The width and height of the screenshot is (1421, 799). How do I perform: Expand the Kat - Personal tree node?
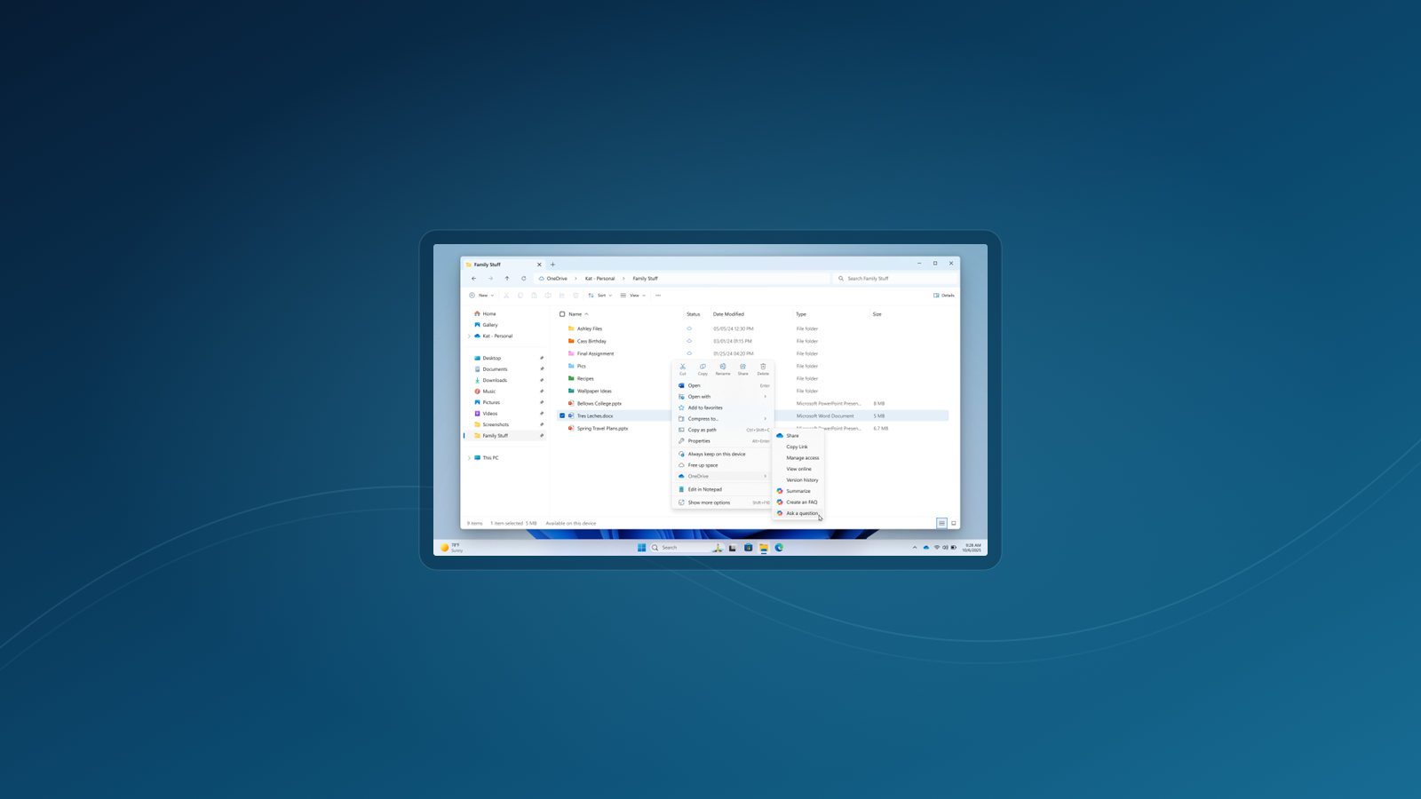(469, 336)
